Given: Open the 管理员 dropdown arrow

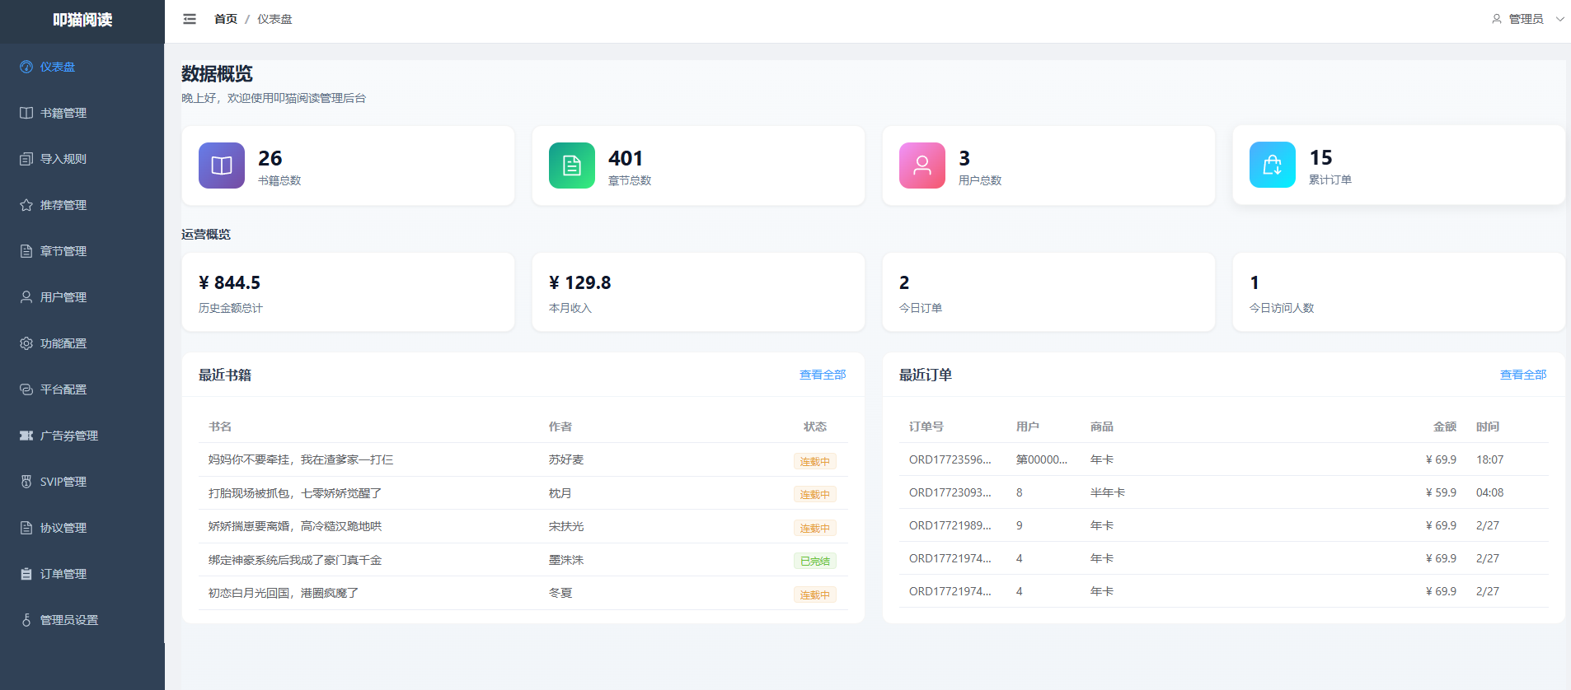Looking at the screenshot, I should (1559, 19).
